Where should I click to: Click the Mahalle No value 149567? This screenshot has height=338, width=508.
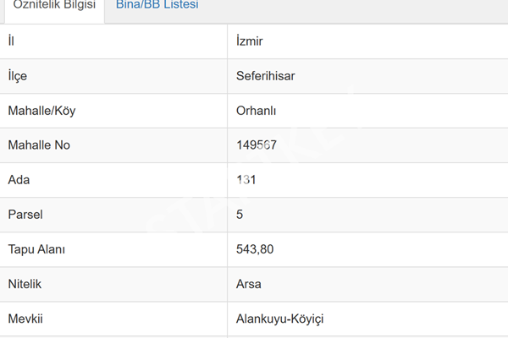coord(257,144)
